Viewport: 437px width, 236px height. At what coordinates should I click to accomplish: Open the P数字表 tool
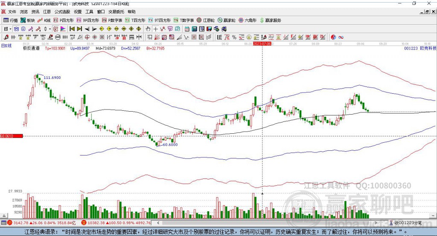tap(112, 20)
